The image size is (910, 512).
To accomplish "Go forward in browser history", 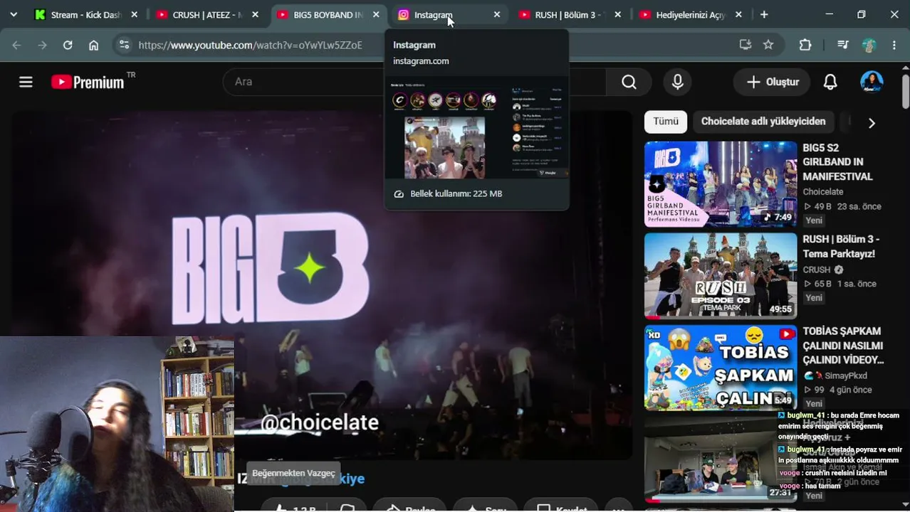I will pyautogui.click(x=42, y=45).
